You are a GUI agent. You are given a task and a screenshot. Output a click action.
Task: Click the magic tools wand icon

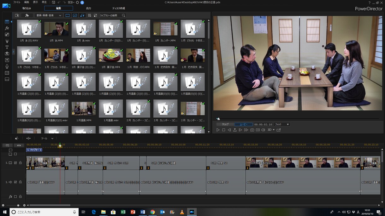click(16, 138)
